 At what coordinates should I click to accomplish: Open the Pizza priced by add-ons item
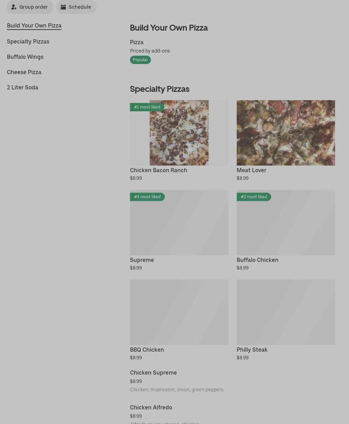137,42
